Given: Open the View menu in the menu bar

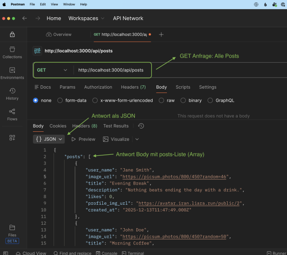Looking at the screenshot, I should coord(55,4).
